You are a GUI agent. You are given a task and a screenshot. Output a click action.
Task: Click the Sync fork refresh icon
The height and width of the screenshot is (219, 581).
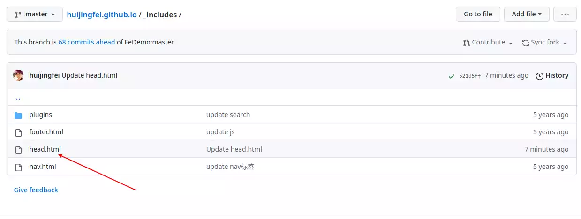(526, 43)
